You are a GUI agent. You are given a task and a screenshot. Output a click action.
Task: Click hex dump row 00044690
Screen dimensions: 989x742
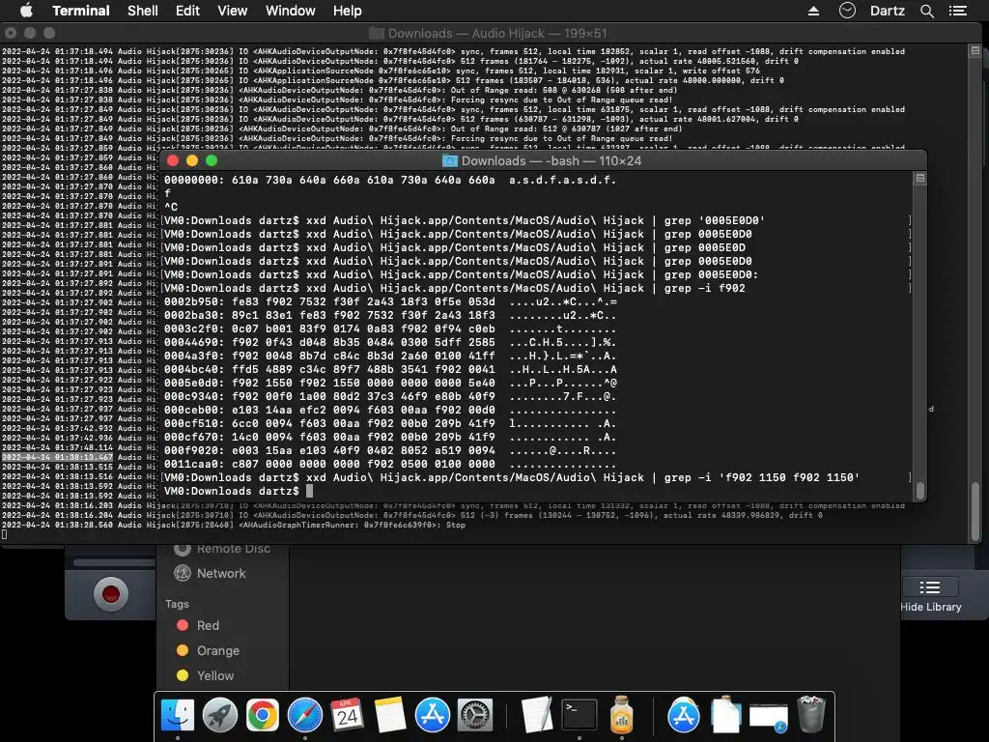(x=390, y=342)
